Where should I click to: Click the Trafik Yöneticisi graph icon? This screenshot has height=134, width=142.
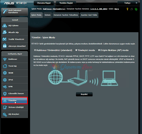pos(5,39)
